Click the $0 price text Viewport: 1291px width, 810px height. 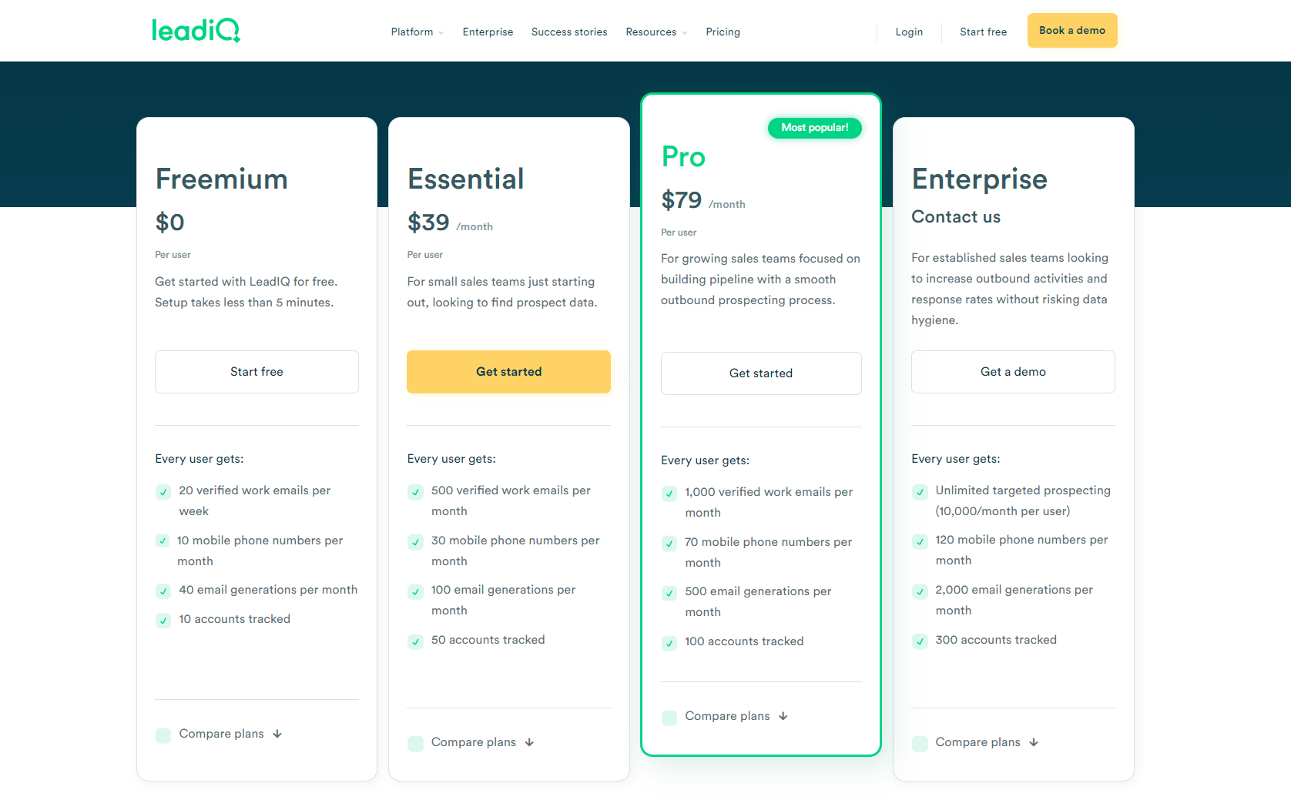pos(169,223)
